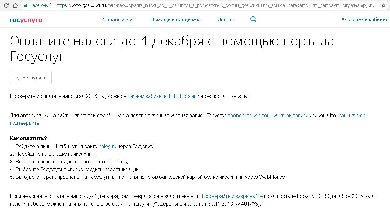The width and height of the screenshot is (390, 211).
Task: Click the key icon beside Личный кабинет
Action: coord(344,19)
